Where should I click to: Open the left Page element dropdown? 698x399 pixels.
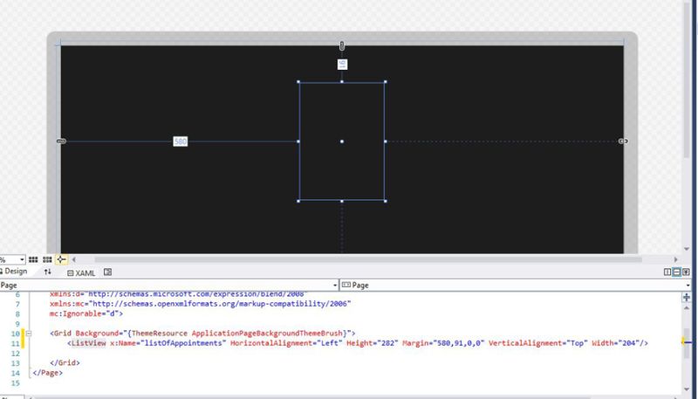(x=335, y=285)
